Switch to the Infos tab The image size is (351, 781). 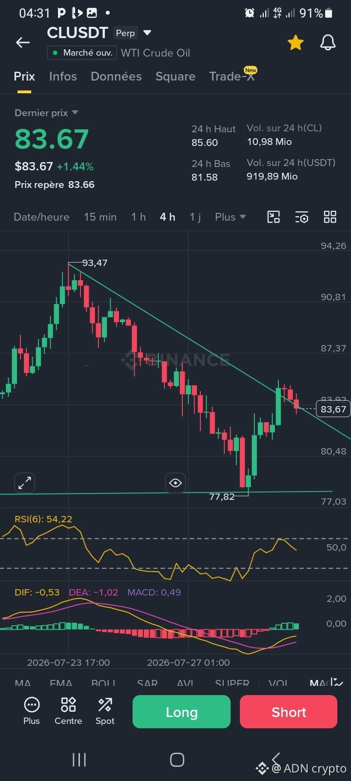point(63,76)
